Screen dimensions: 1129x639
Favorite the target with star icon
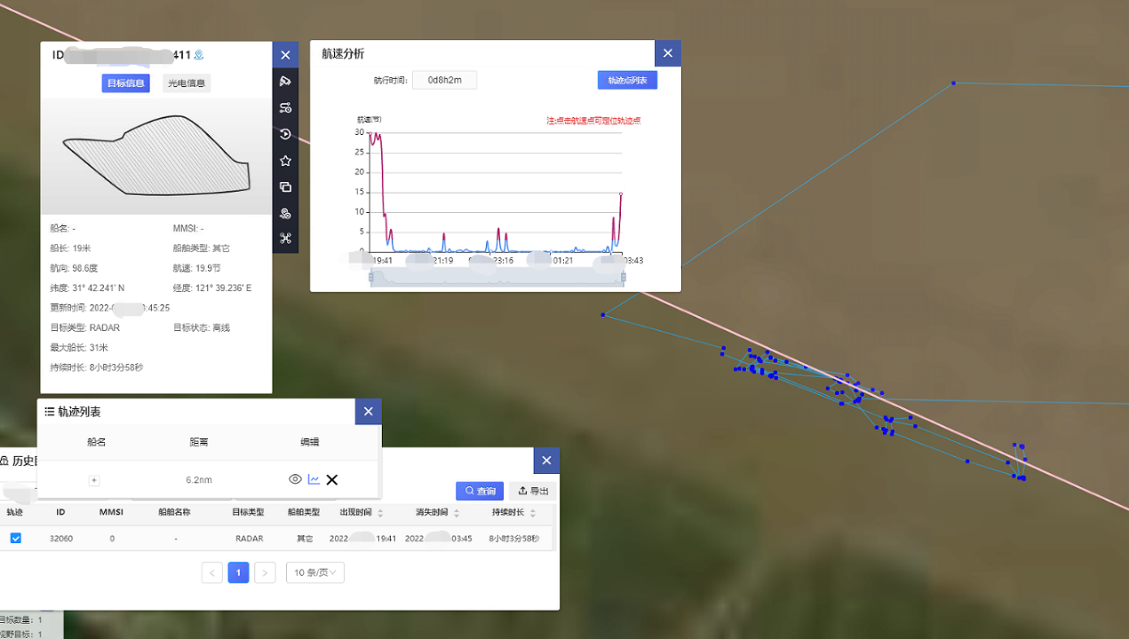[285, 161]
